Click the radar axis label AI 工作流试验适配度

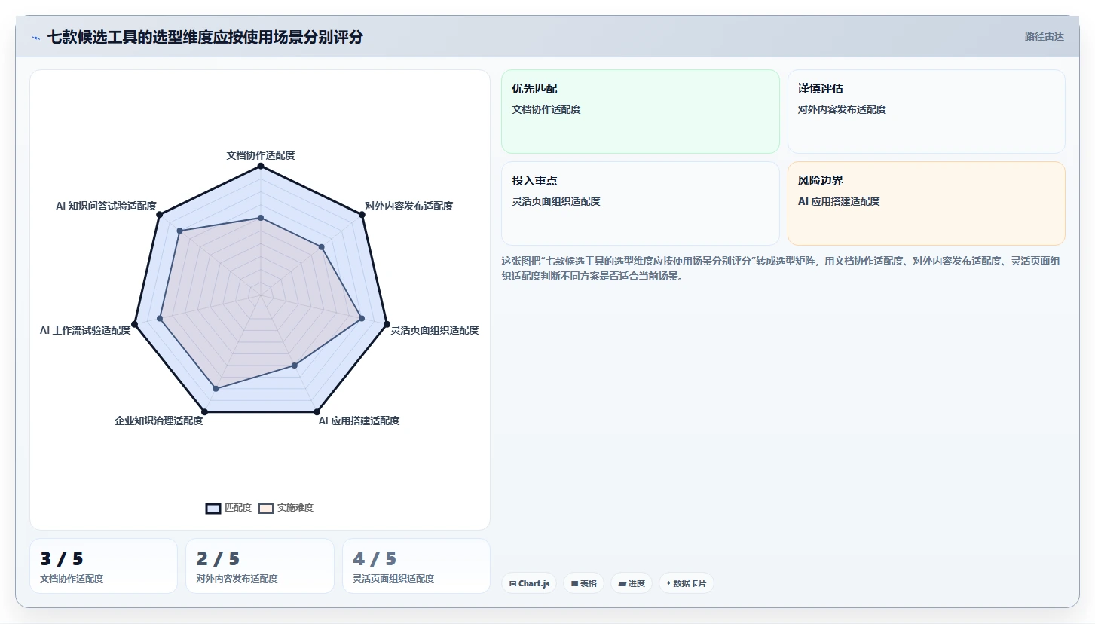point(85,330)
